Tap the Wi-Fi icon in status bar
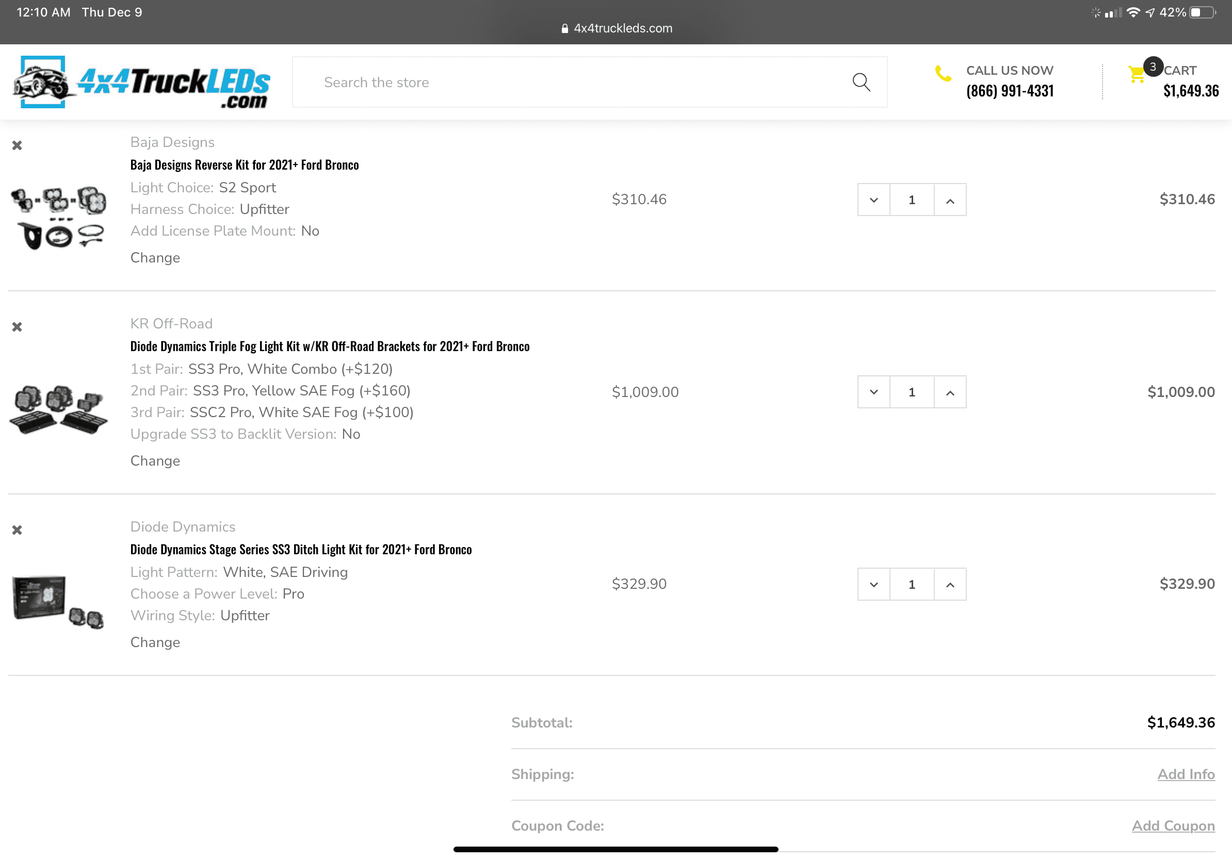 coord(1133,12)
